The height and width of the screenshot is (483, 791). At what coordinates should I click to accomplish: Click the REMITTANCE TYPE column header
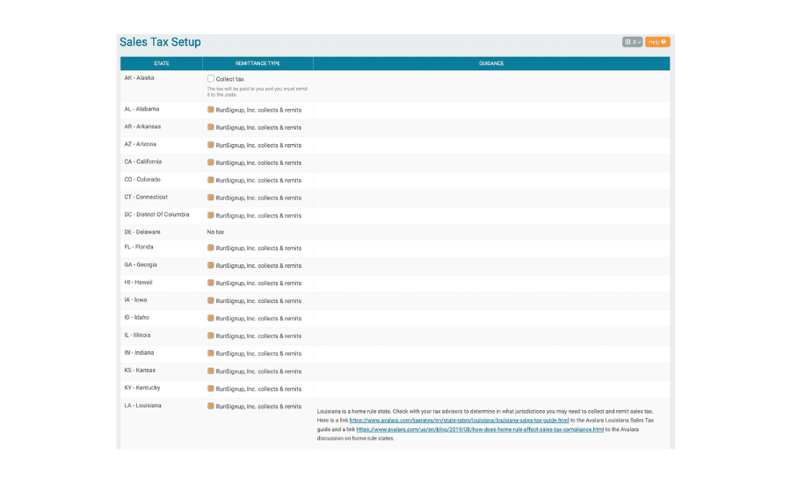pos(258,63)
